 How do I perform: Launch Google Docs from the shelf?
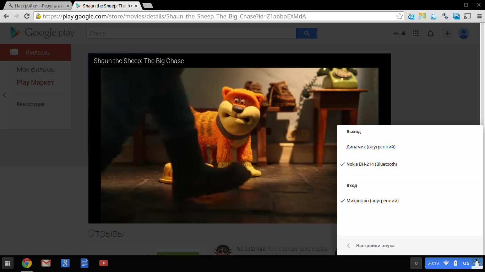[x=84, y=263]
